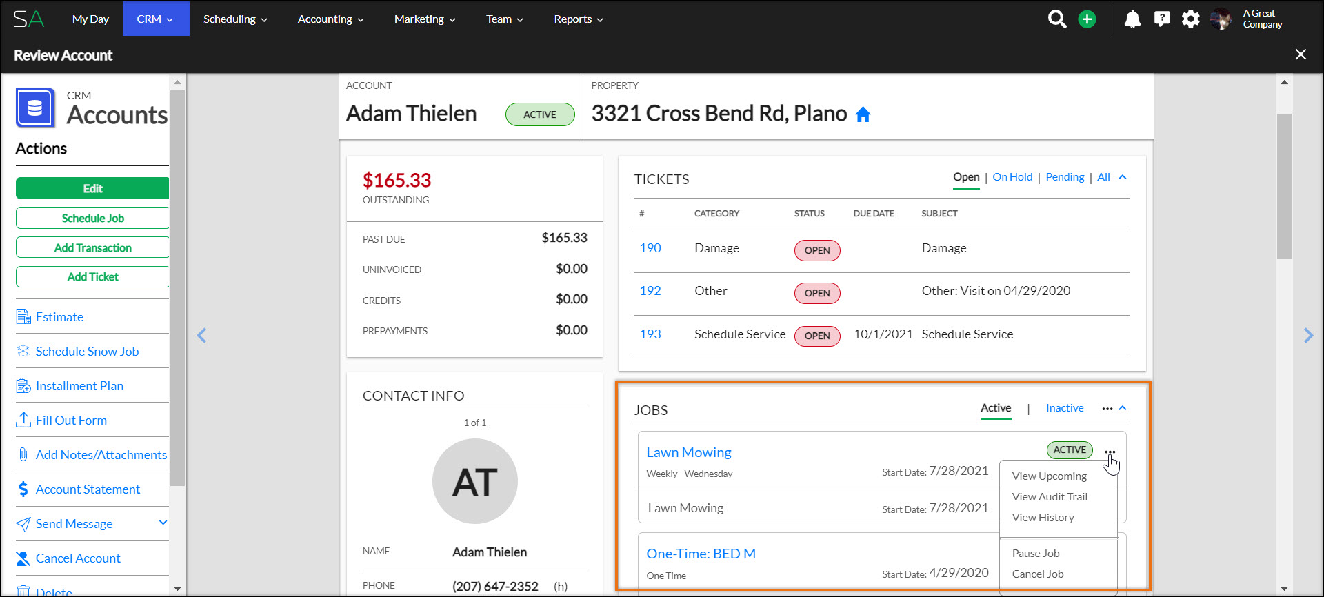Collapse the Jobs section chevron

pyautogui.click(x=1123, y=408)
